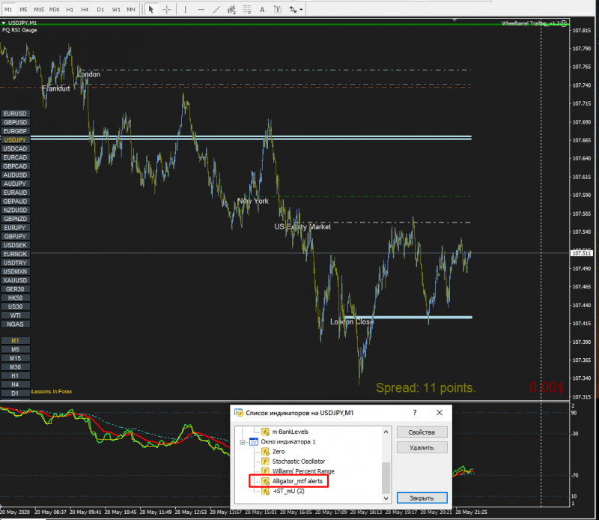Select the trendline drawing tool

point(216,10)
